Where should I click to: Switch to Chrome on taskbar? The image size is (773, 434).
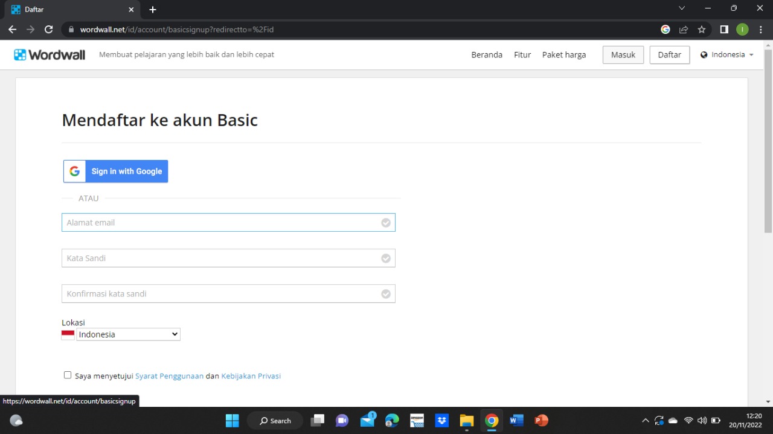point(492,421)
